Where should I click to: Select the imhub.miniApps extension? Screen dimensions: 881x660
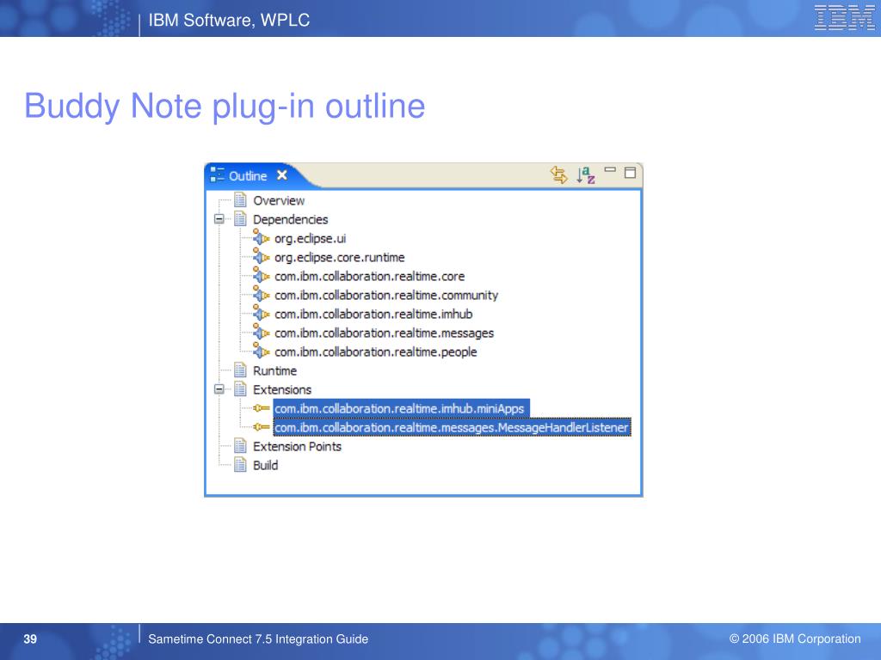(399, 408)
